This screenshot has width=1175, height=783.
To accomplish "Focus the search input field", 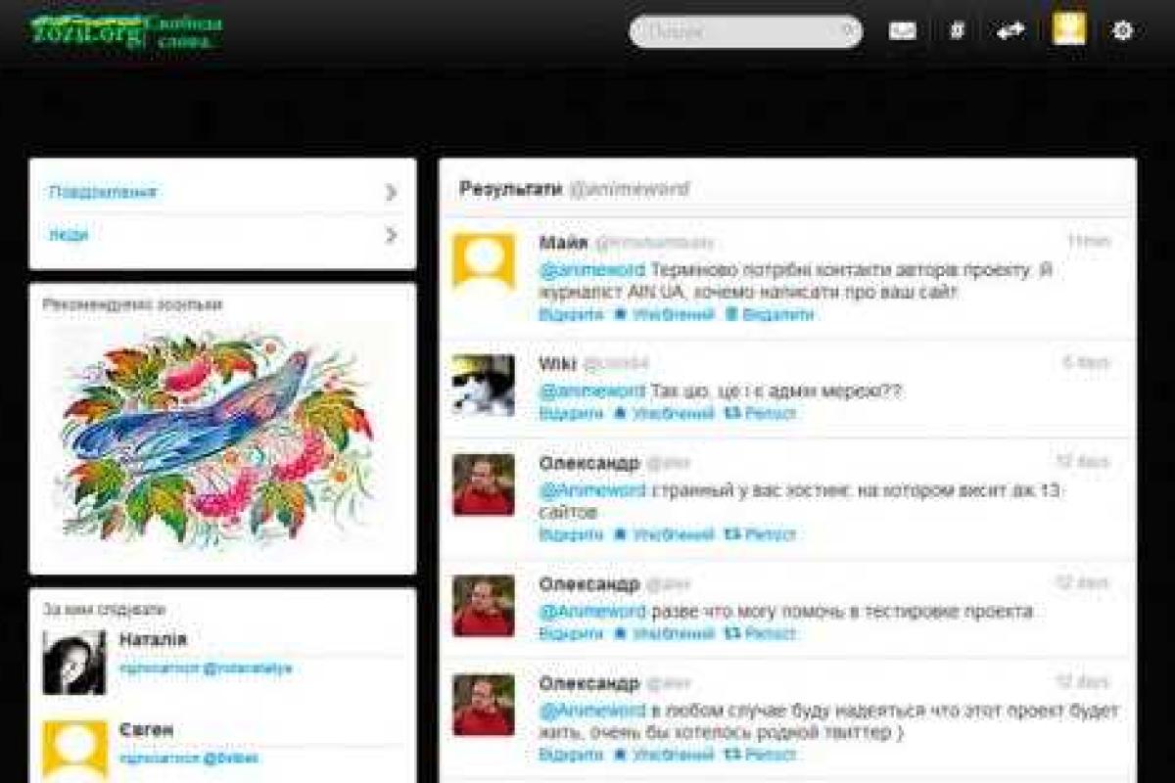I will (734, 31).
